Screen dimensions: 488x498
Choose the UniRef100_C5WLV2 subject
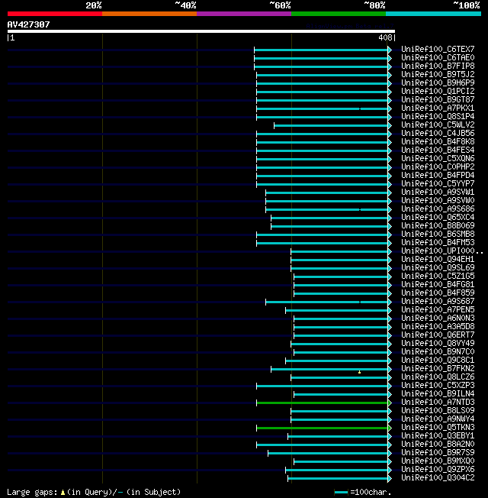tap(438, 124)
